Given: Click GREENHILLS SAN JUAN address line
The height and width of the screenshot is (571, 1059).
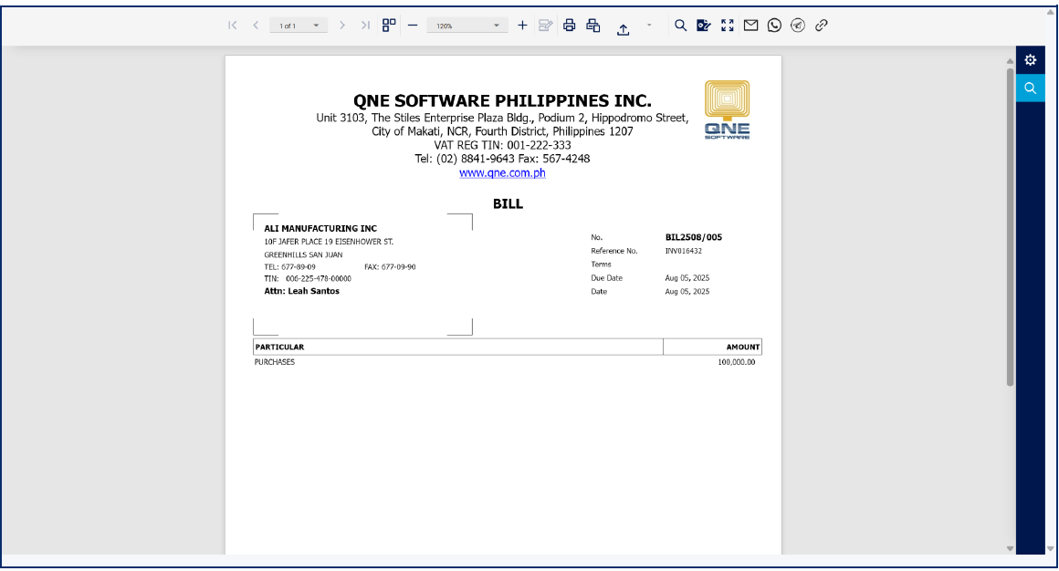Looking at the screenshot, I should point(303,254).
